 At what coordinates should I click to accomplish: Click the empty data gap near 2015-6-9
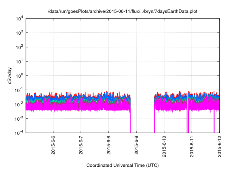142,109
